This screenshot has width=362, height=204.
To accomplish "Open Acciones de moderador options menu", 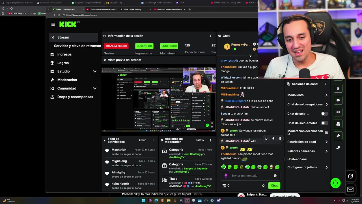I will pyautogui.click(x=210, y=140).
